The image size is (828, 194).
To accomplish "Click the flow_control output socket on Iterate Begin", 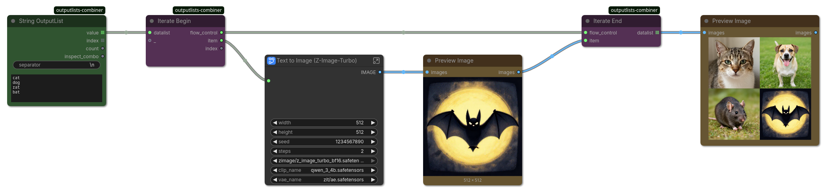I will (221, 32).
